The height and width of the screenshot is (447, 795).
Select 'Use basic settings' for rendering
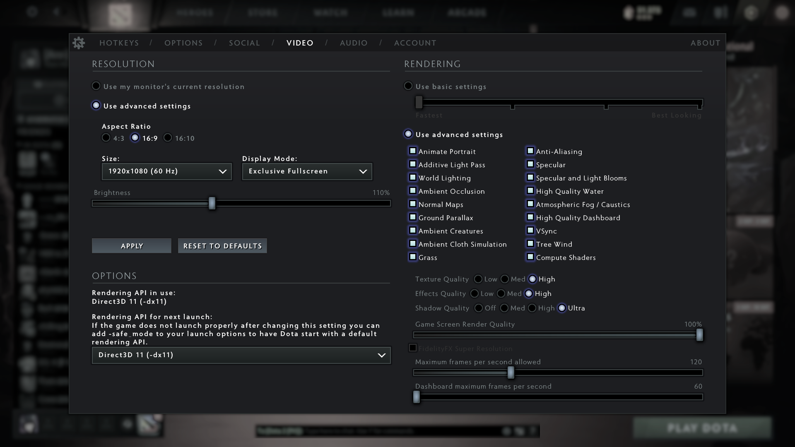(x=408, y=86)
